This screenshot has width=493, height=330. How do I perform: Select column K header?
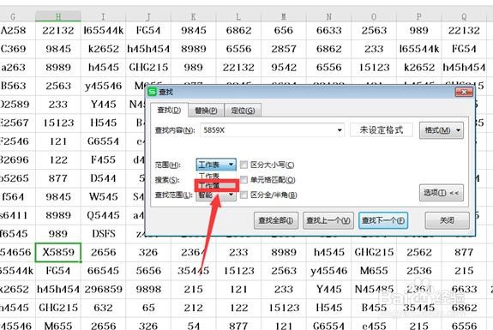[x=194, y=16]
